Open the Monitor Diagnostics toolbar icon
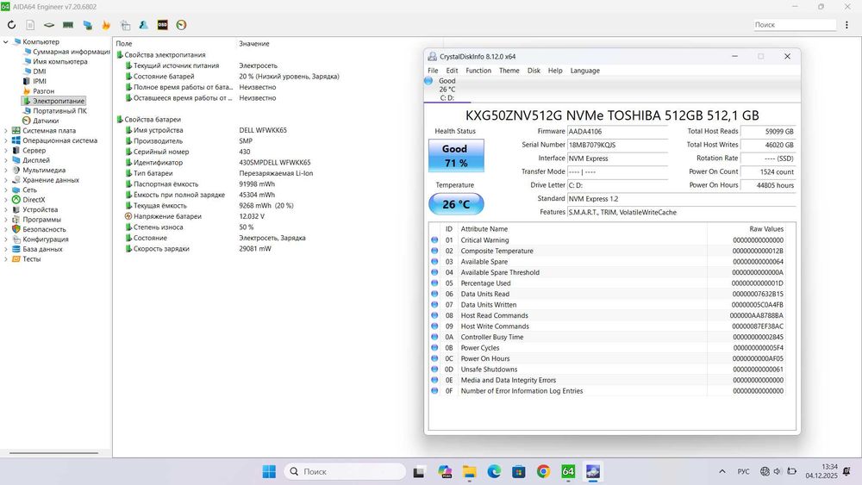 (125, 25)
